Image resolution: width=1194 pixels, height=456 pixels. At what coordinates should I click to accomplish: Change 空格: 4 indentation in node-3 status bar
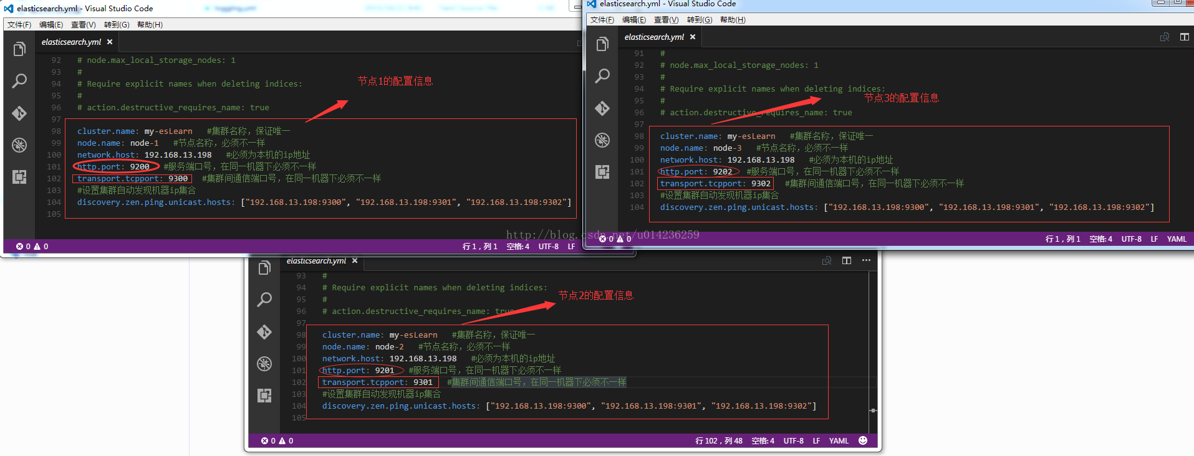coord(1100,239)
